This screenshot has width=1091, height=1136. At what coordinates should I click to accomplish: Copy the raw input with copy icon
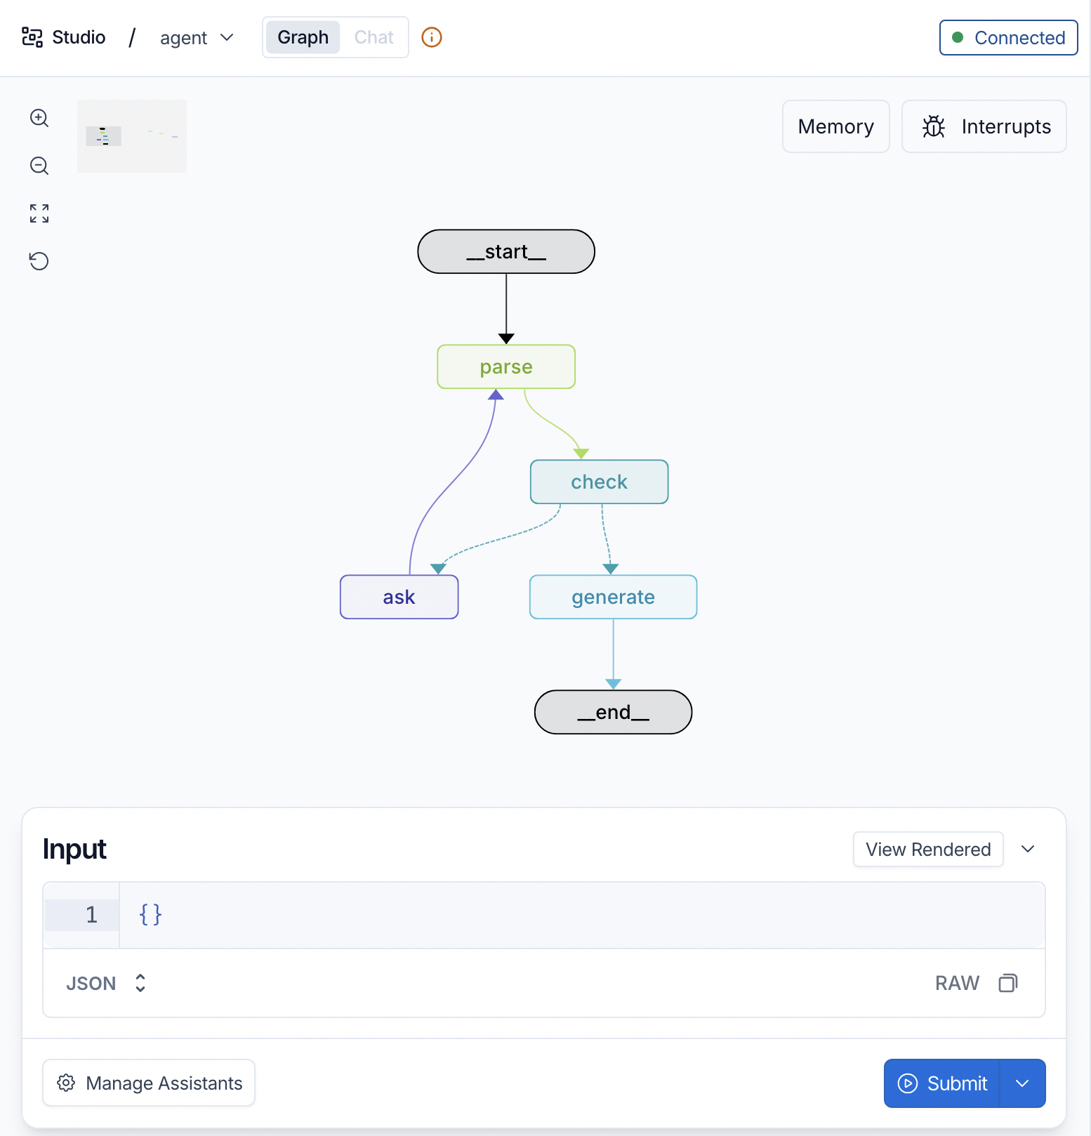coord(1007,983)
